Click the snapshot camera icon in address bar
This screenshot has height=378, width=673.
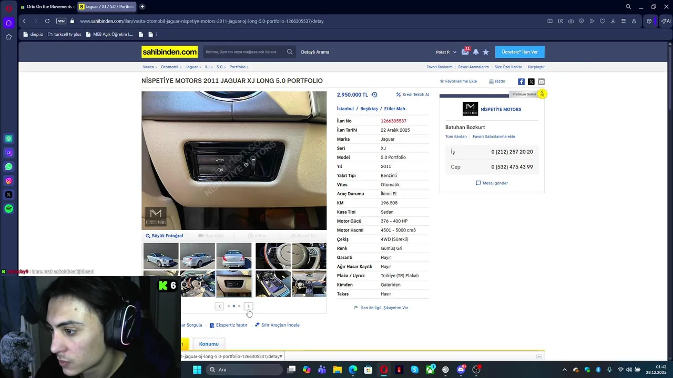click(x=571, y=21)
